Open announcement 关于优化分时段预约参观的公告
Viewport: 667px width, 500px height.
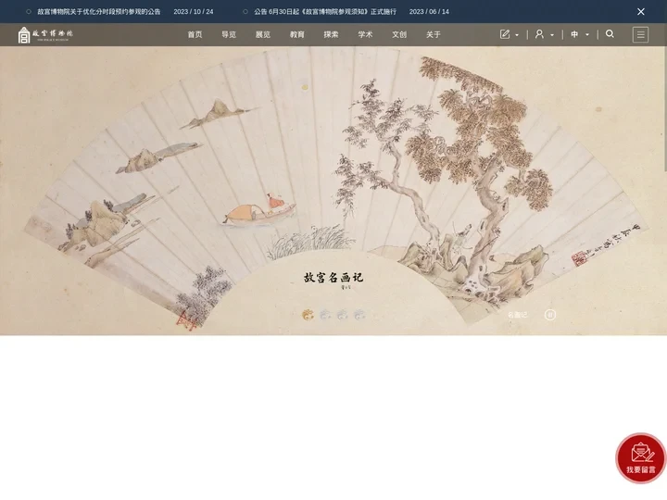tap(99, 11)
